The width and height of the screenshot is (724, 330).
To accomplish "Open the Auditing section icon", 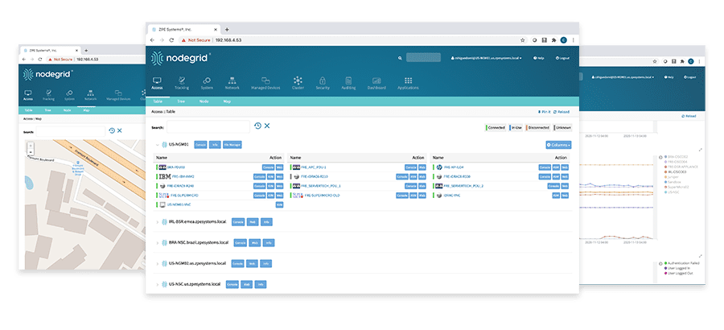I will pyautogui.click(x=348, y=80).
